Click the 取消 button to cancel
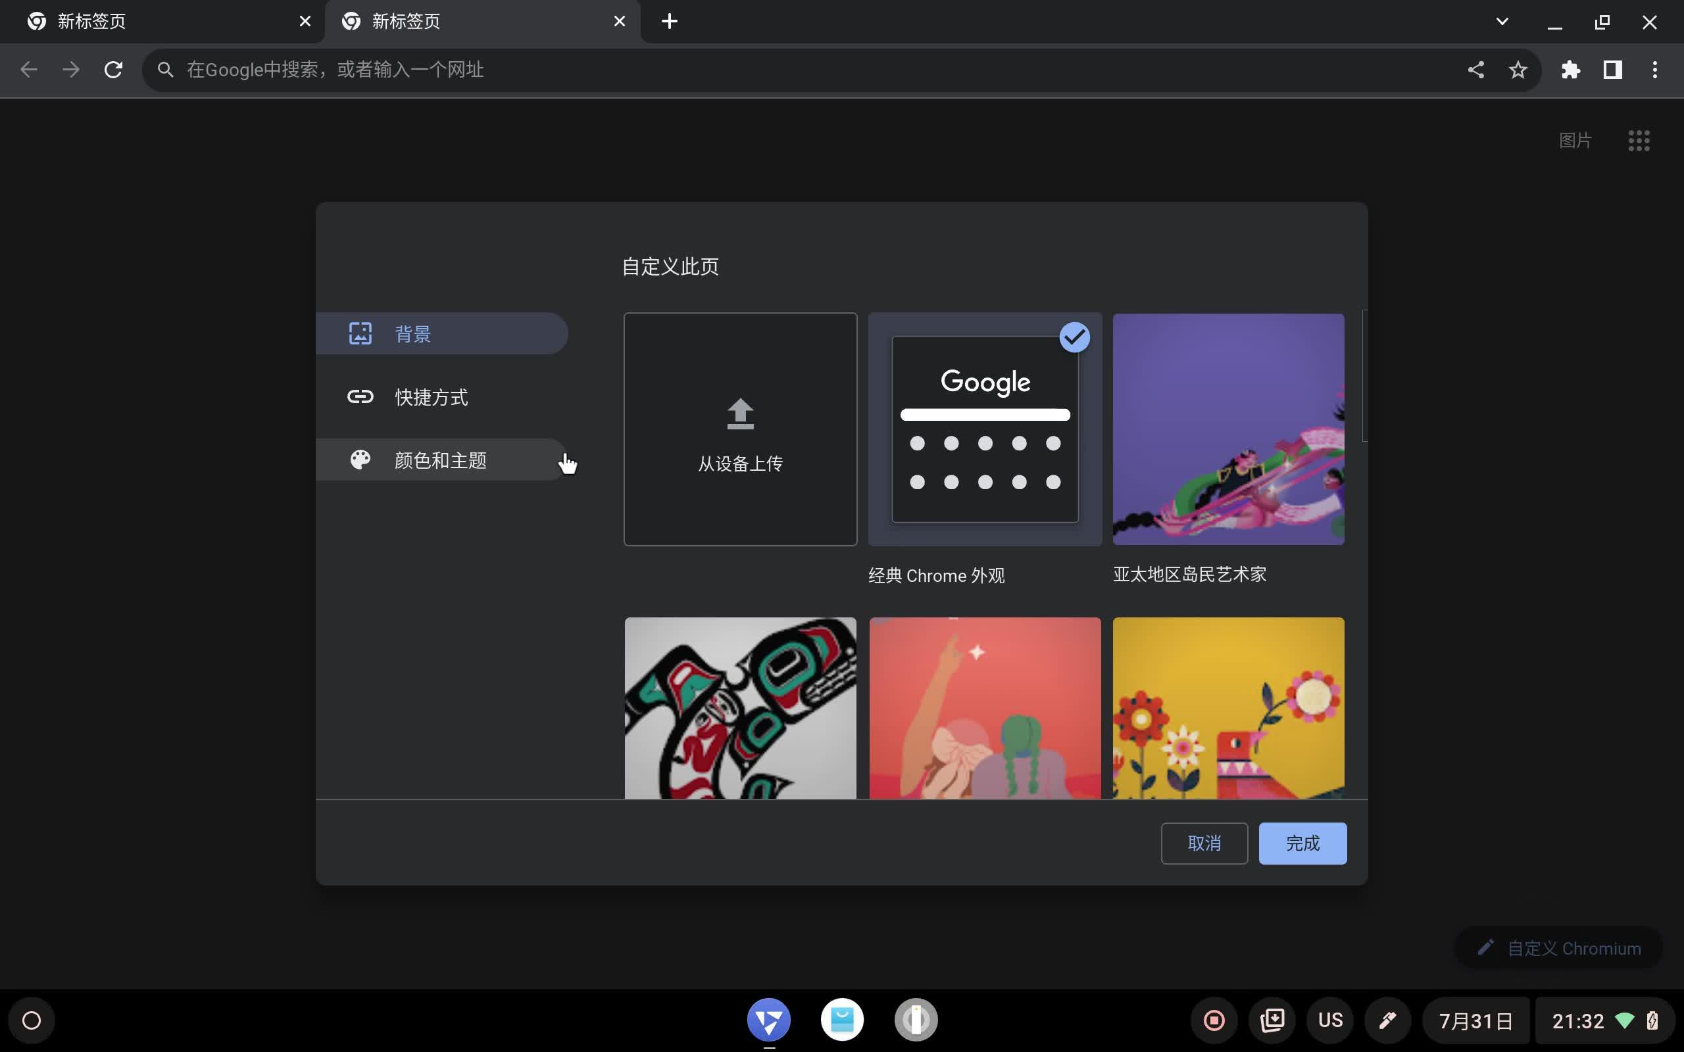The width and height of the screenshot is (1684, 1052). tap(1204, 842)
